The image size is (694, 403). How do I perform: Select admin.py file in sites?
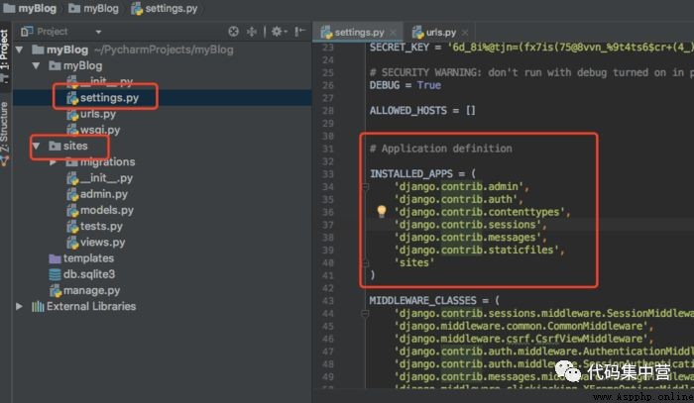pyautogui.click(x=97, y=194)
